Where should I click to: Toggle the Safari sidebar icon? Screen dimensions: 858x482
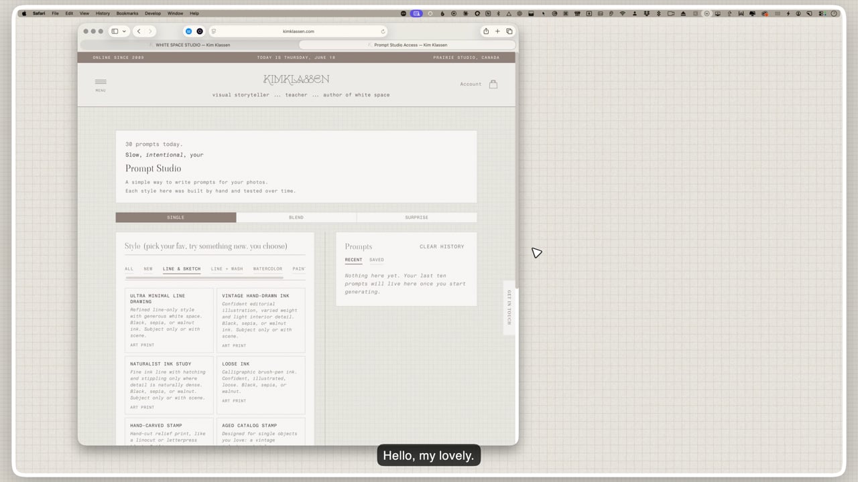[115, 31]
